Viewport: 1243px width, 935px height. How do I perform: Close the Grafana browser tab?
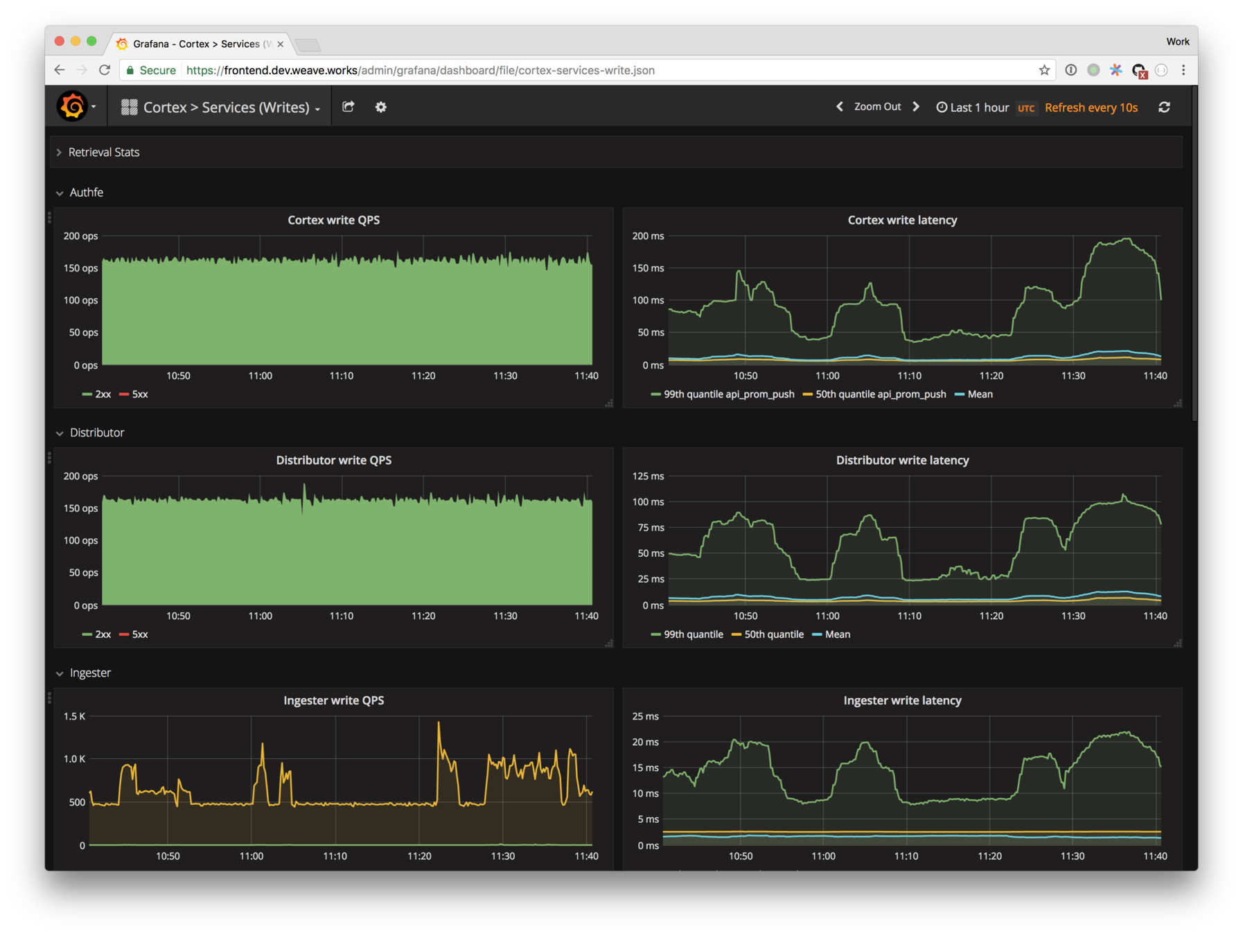[280, 44]
